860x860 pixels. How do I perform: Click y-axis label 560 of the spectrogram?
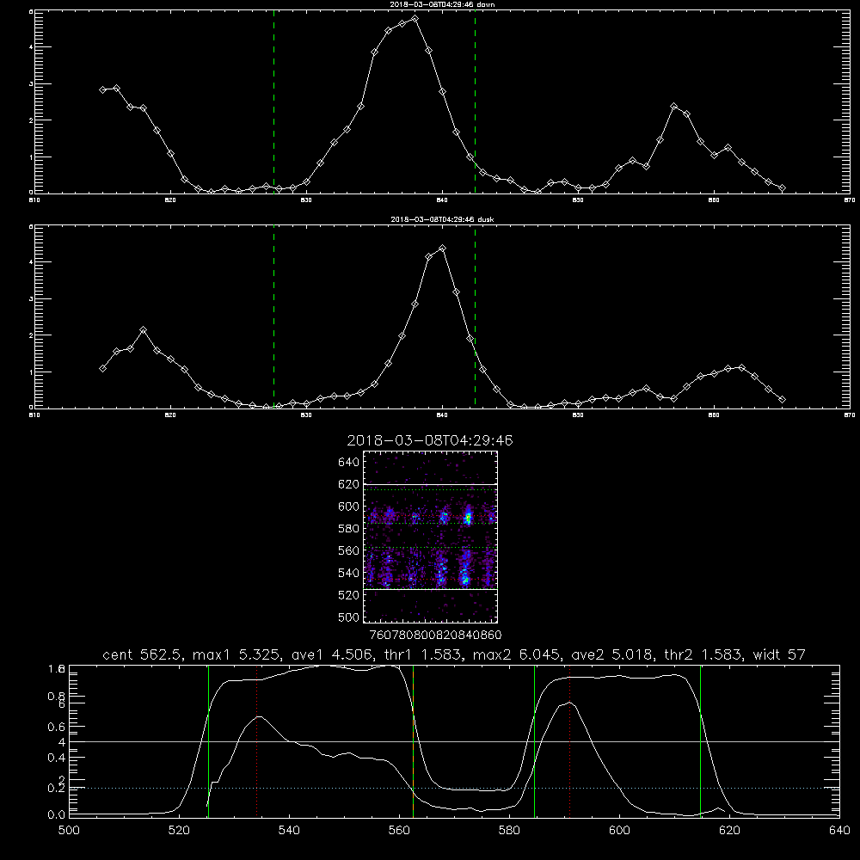[349, 550]
